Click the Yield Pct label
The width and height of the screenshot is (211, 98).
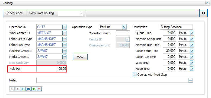[x=15, y=69]
